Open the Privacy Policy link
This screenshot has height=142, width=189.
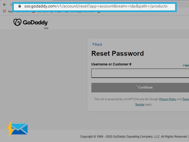(168, 99)
